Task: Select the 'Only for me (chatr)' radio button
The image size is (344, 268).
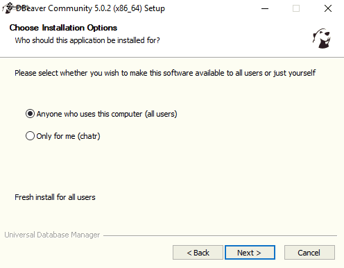Action: click(x=30, y=136)
